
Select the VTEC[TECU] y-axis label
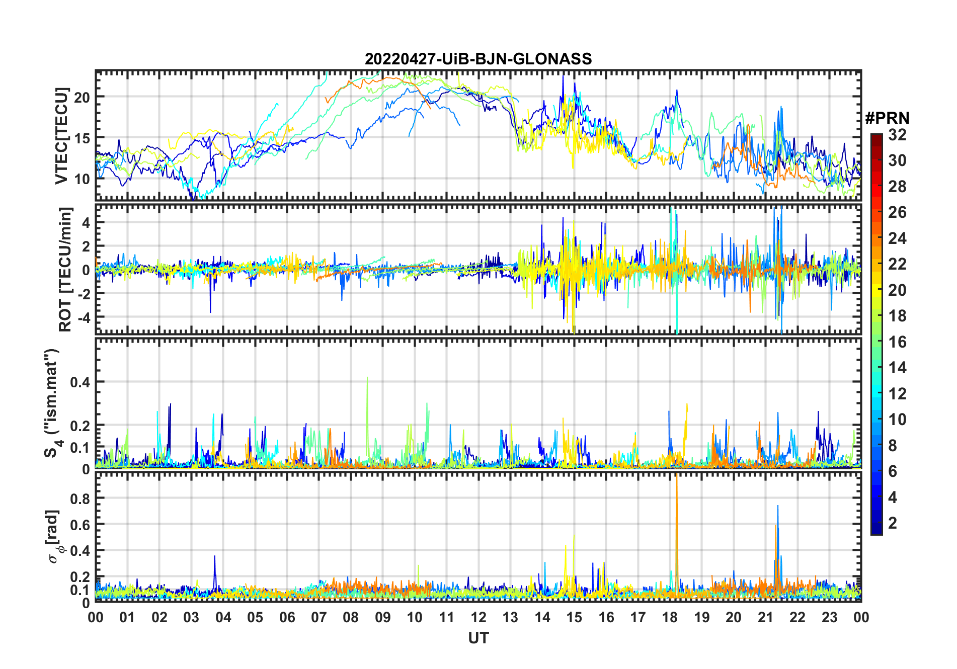tap(61, 136)
